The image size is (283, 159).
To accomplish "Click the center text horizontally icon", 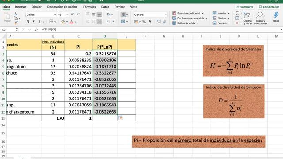I will pyautogui.click(x=93, y=22).
